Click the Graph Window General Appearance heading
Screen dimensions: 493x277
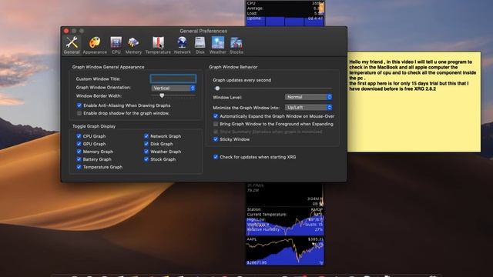108,67
